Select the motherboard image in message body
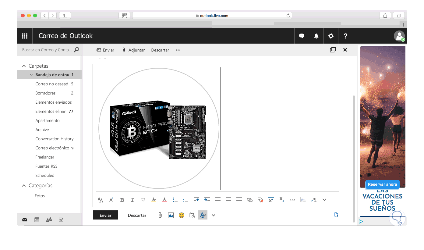Image resolution: width=424 pixels, height=250 pixels. 159,129
